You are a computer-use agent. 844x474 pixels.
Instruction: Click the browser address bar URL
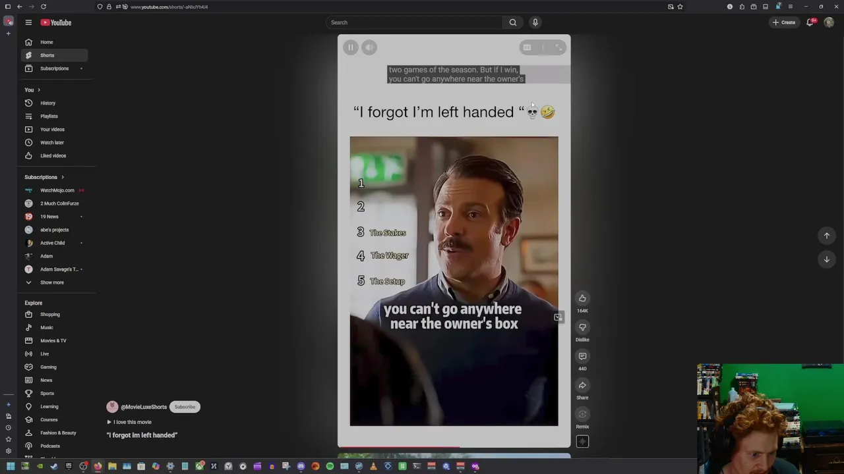pyautogui.click(x=169, y=7)
